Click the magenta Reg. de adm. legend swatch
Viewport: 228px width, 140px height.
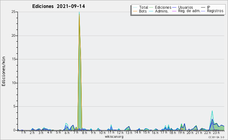pos(174,11)
